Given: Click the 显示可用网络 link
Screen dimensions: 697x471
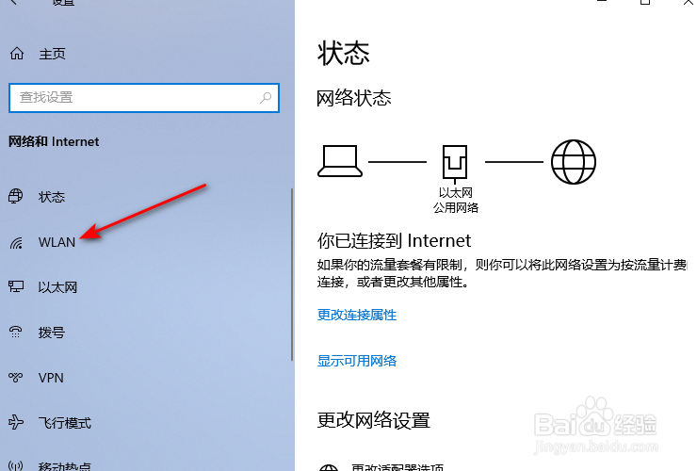Looking at the screenshot, I should tap(356, 361).
